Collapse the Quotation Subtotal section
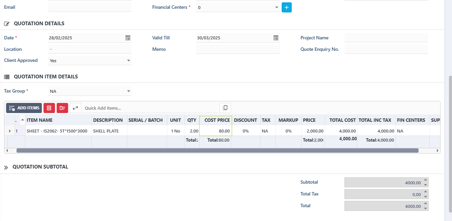Screen dimensions: 452x221 [6, 167]
